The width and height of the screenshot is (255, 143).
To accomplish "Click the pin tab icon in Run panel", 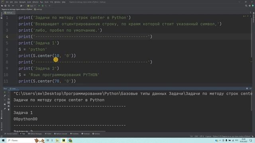I will [x=5, y=109].
